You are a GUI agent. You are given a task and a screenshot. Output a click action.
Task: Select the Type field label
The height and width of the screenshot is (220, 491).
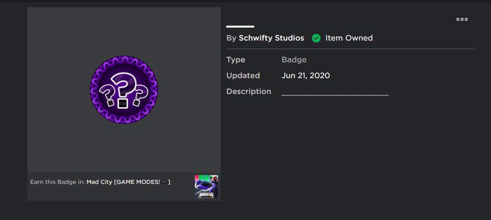[x=236, y=60]
